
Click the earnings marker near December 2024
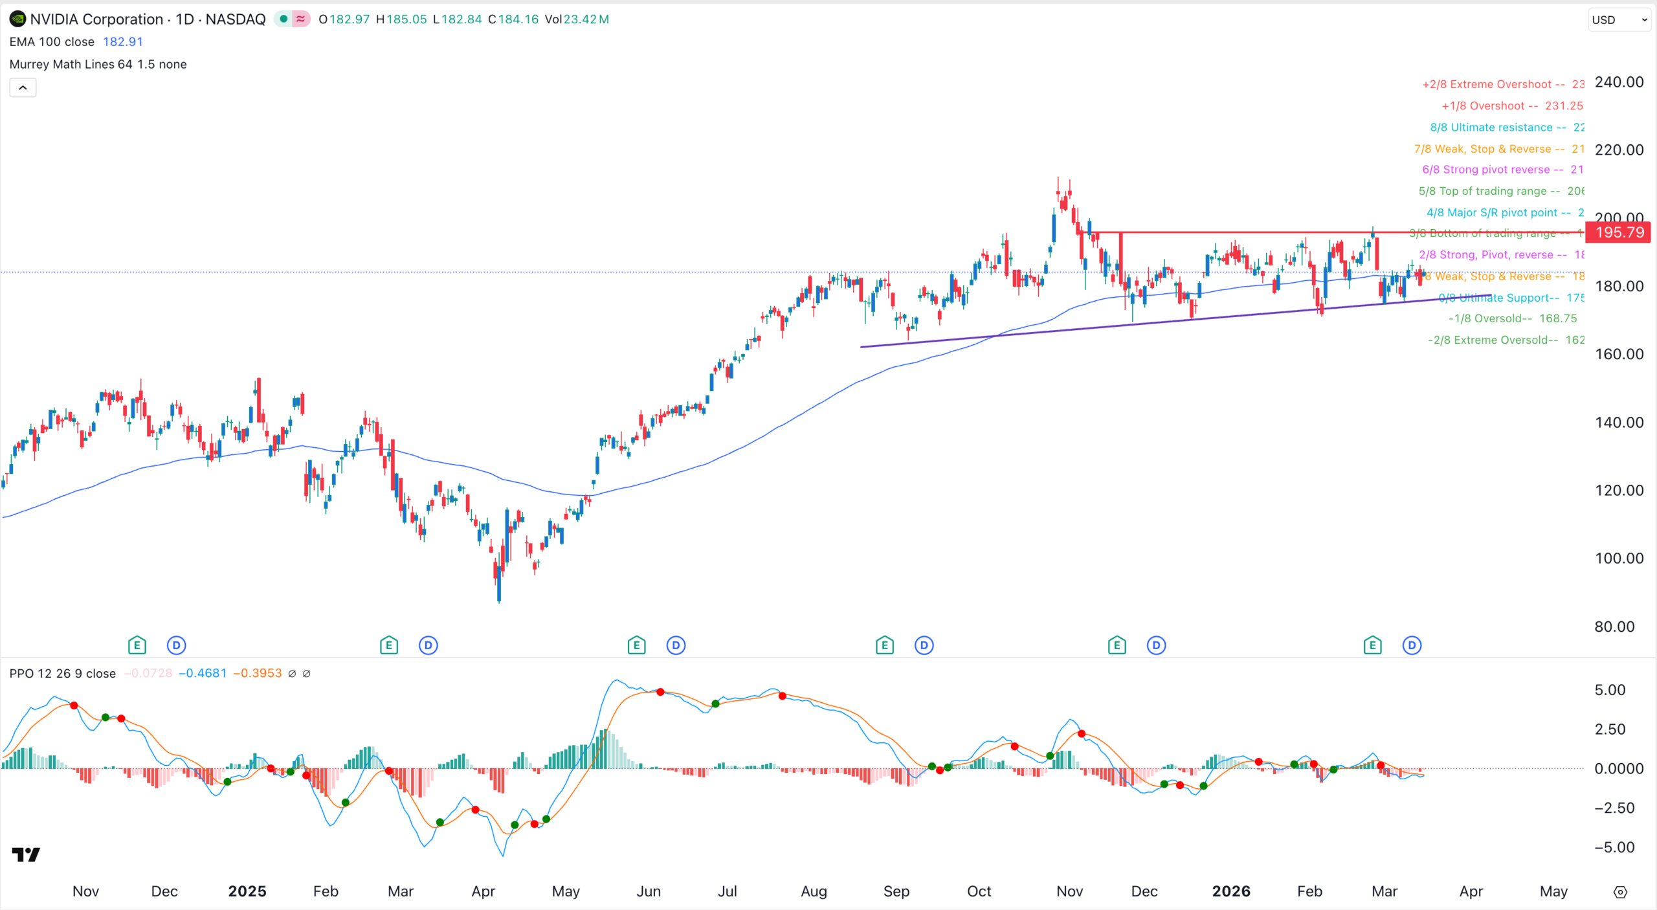pyautogui.click(x=137, y=645)
